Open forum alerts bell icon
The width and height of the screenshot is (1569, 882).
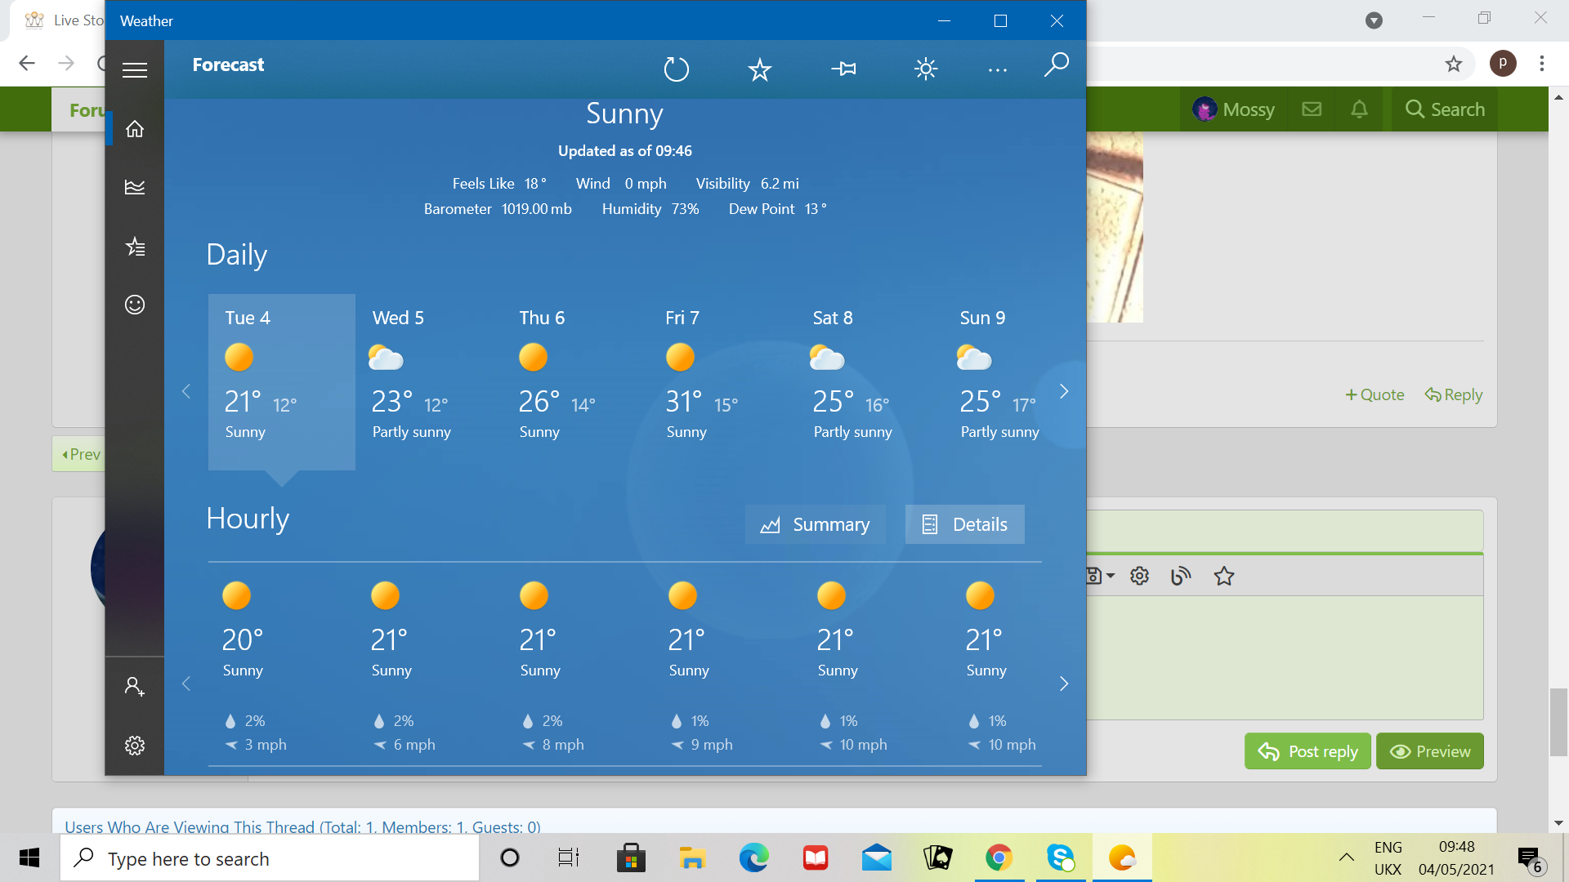[x=1359, y=109]
